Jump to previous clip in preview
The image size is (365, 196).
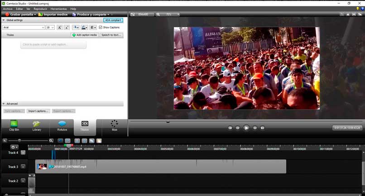point(230,128)
